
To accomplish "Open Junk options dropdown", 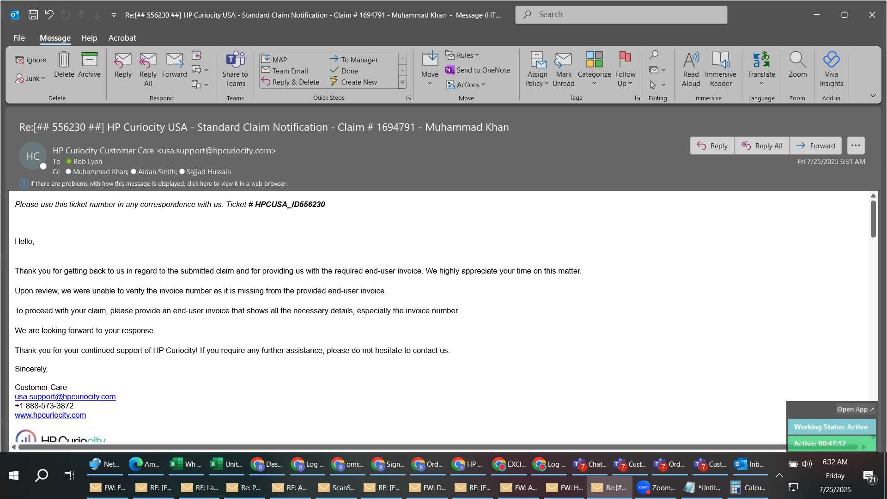I will tap(30, 78).
